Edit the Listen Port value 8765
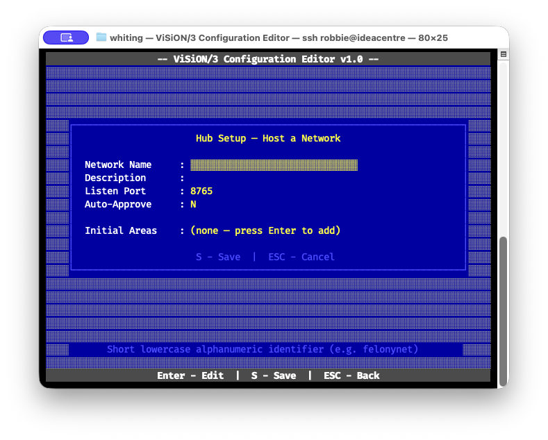The image size is (548, 440). click(x=201, y=191)
